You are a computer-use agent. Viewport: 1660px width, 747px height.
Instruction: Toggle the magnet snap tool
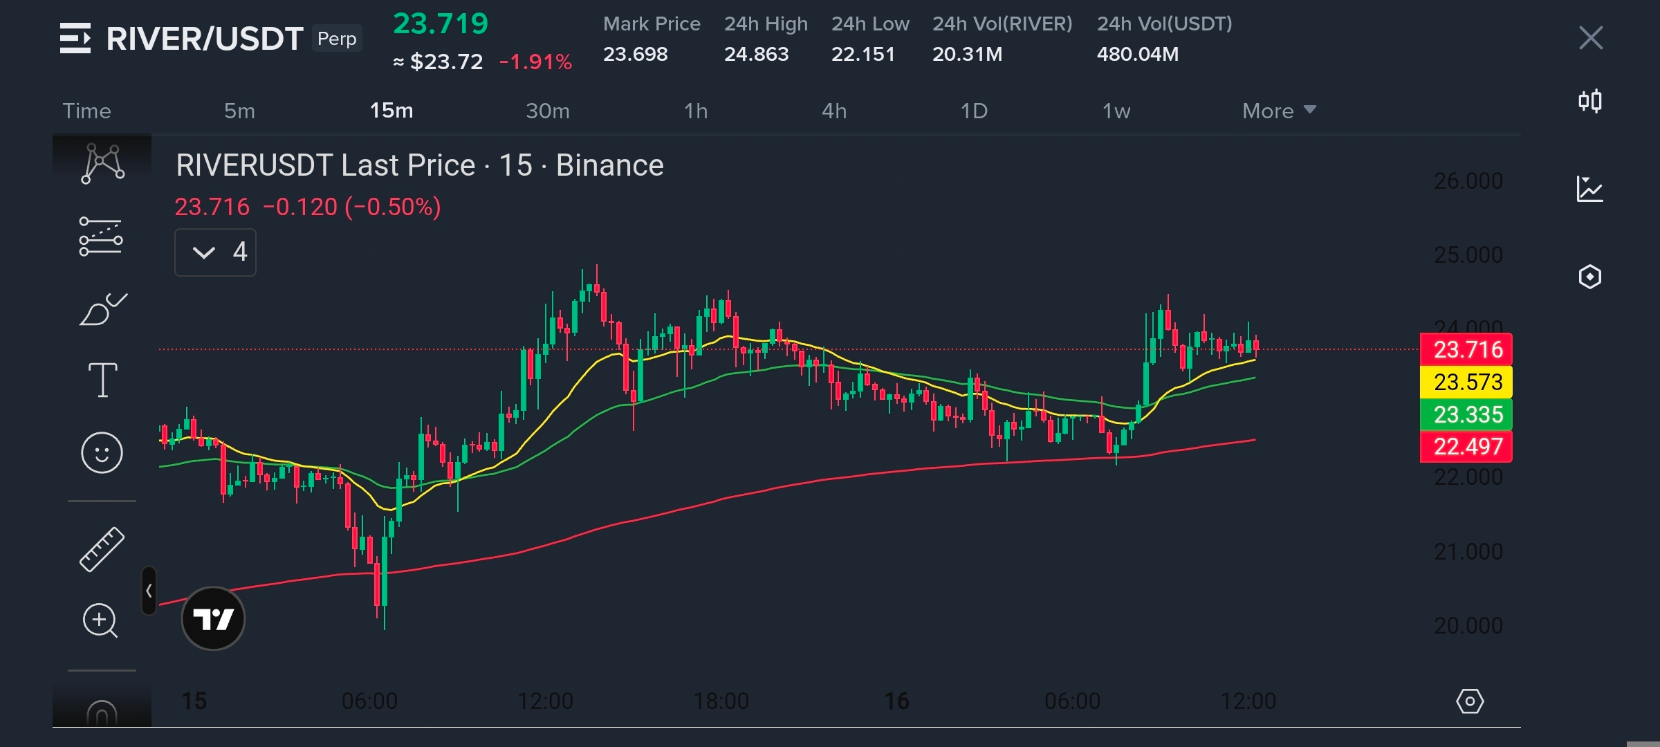tap(102, 712)
